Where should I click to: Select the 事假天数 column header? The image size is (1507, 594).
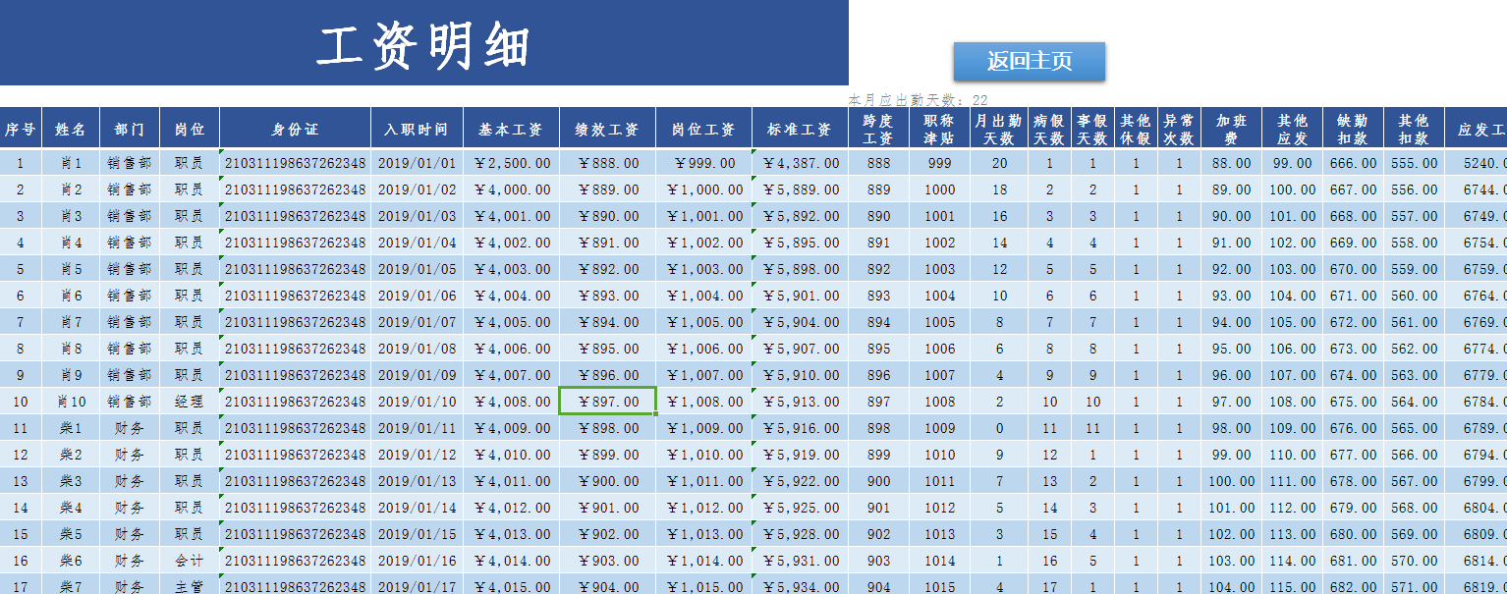[x=1092, y=129]
